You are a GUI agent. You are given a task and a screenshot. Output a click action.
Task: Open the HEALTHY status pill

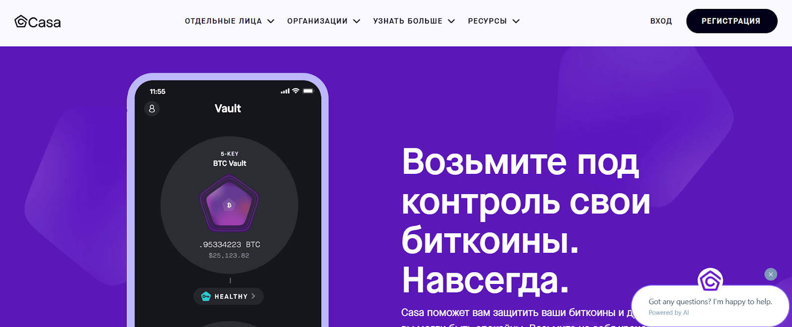point(228,296)
